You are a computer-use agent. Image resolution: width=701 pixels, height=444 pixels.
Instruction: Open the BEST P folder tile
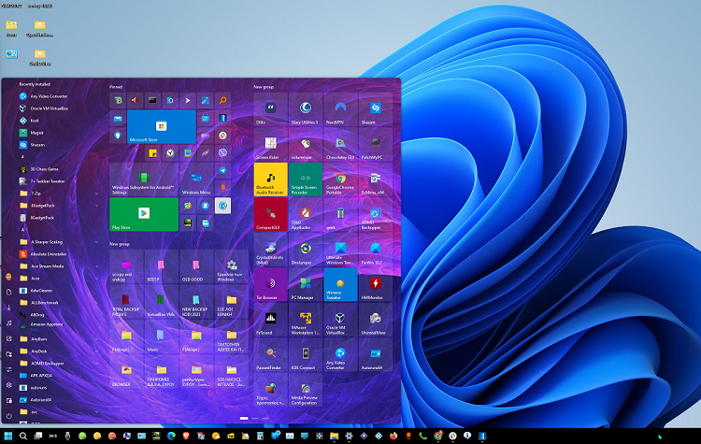click(x=162, y=267)
